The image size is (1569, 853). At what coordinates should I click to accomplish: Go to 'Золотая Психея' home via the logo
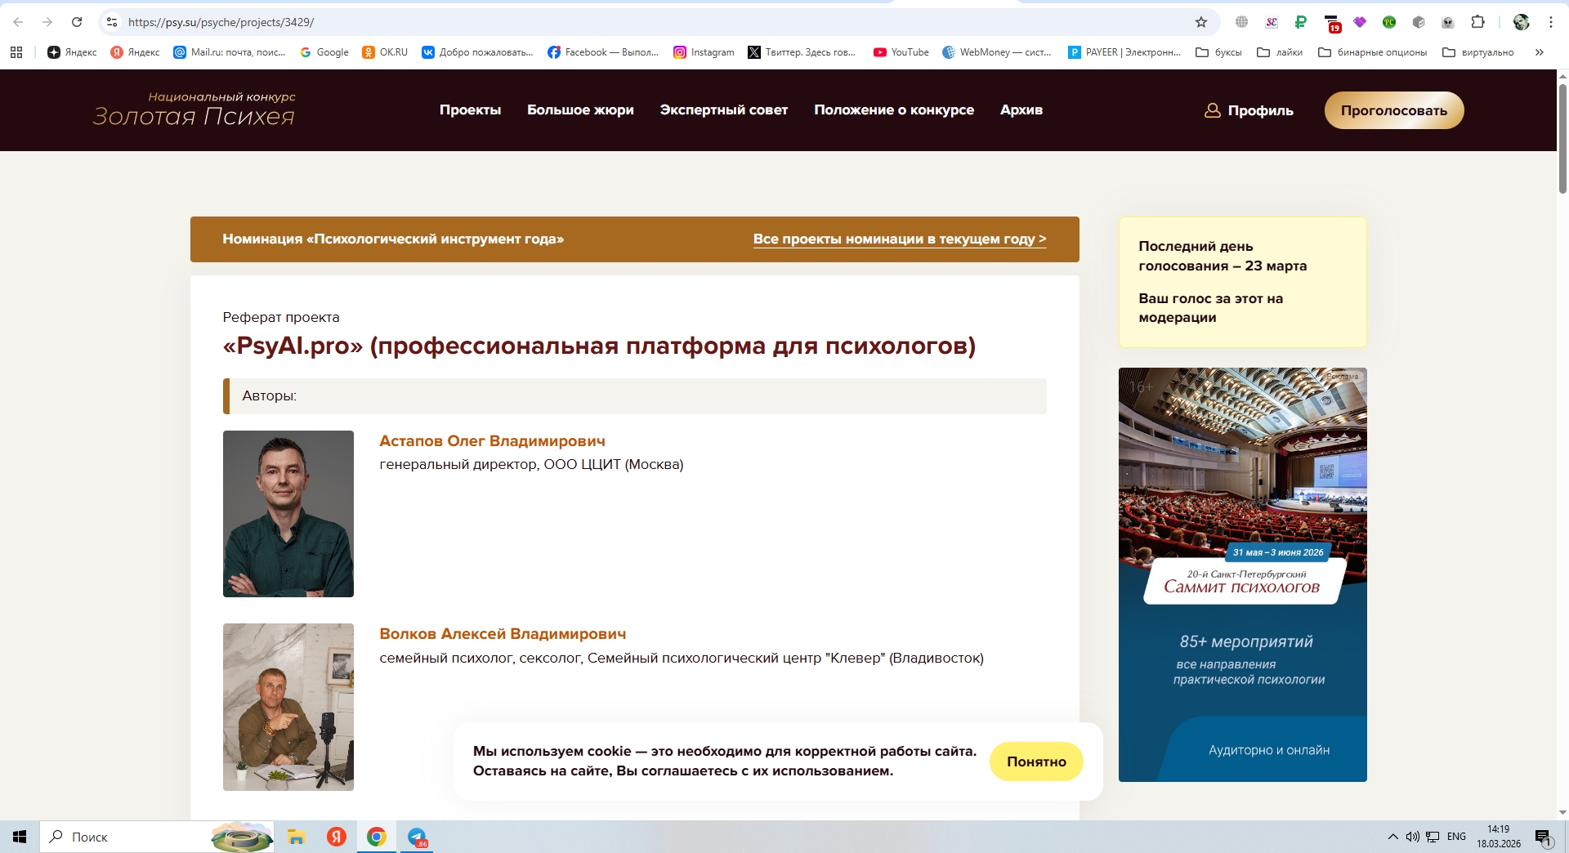point(194,110)
